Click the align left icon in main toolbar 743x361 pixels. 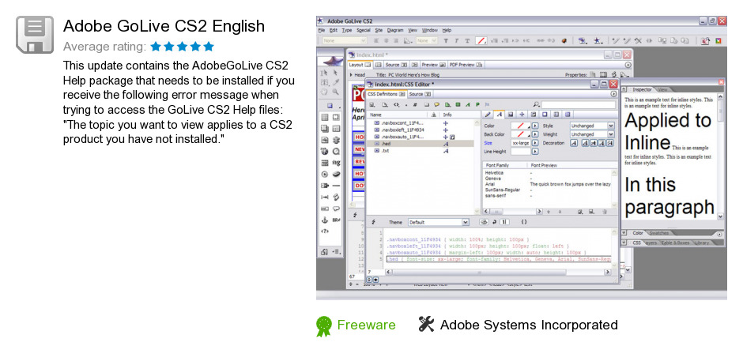[376, 41]
